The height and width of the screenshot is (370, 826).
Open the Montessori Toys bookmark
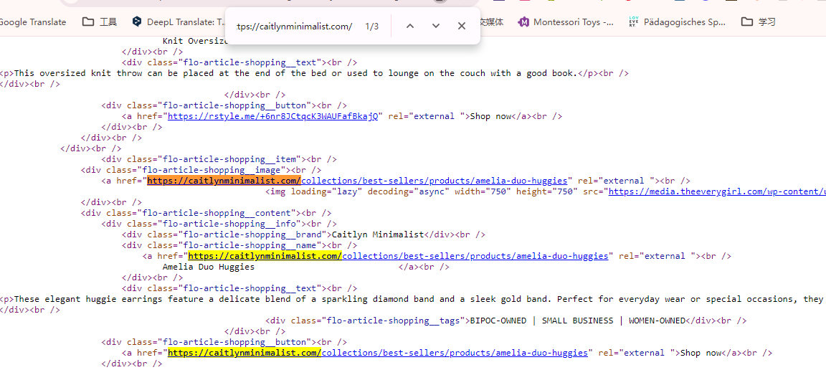click(x=567, y=22)
